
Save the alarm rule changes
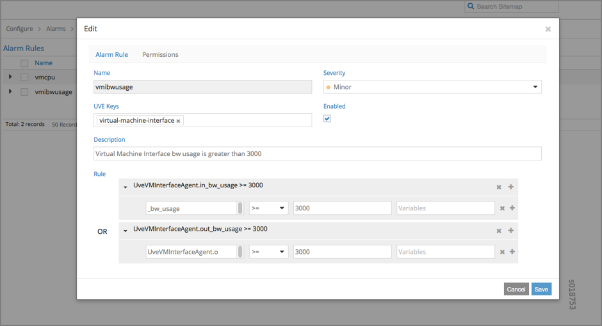[x=541, y=290]
